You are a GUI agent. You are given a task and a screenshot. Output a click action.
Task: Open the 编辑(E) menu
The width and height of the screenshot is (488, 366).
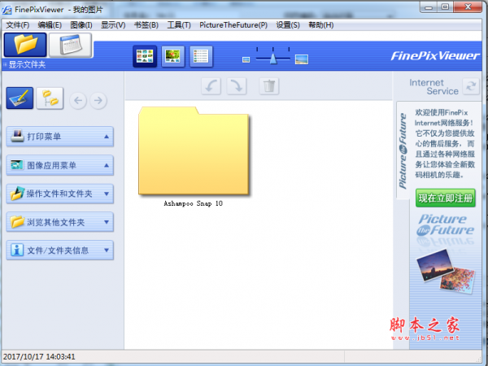(x=50, y=25)
